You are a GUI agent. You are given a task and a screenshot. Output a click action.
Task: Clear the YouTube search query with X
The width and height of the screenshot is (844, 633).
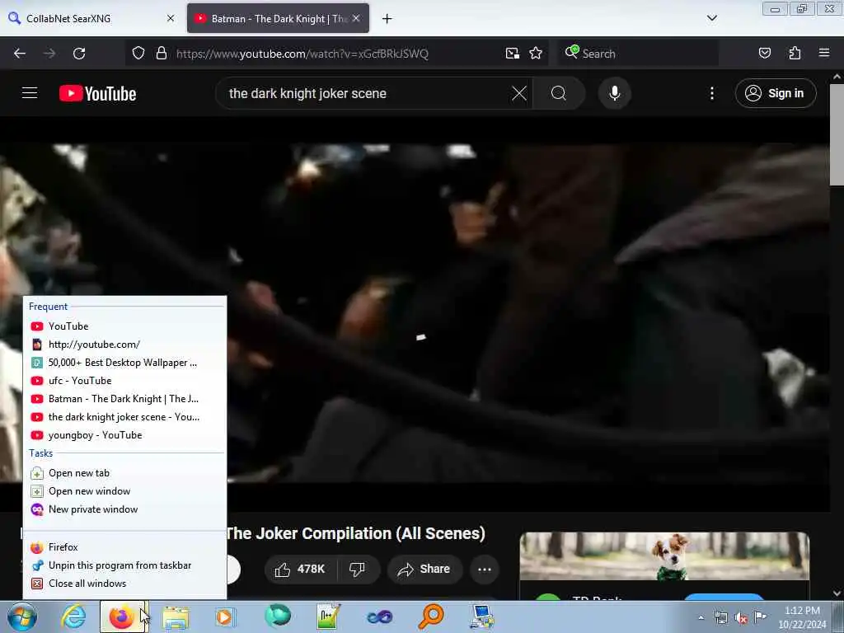(x=519, y=93)
